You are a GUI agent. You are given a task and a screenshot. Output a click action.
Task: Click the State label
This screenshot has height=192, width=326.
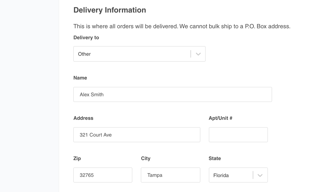click(x=215, y=158)
